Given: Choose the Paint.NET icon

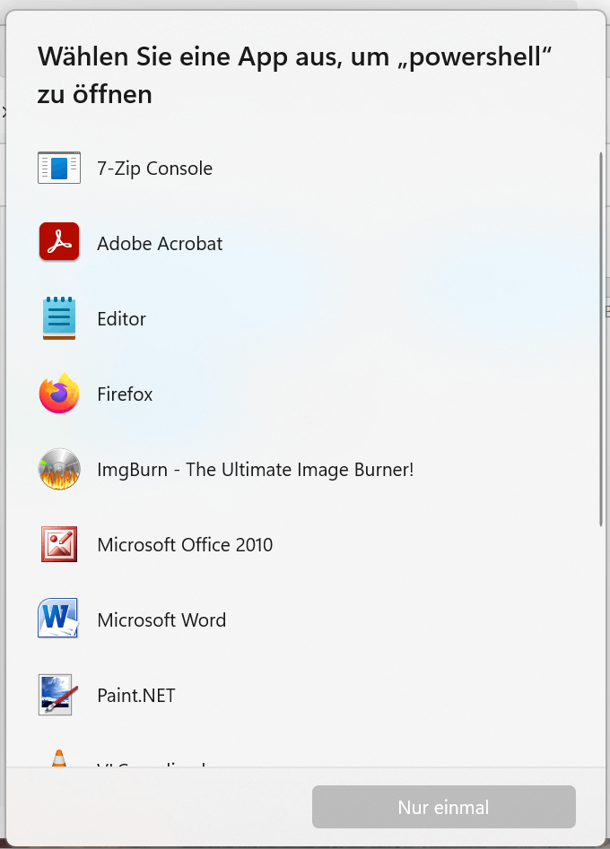Looking at the screenshot, I should [x=58, y=695].
